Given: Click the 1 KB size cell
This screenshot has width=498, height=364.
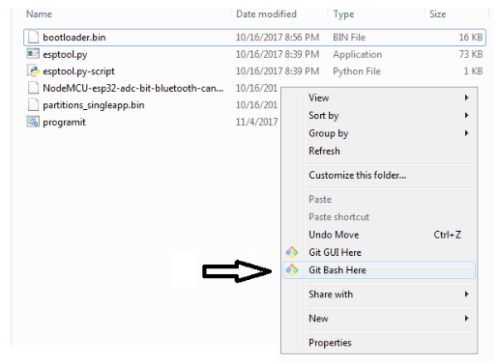Looking at the screenshot, I should (473, 71).
